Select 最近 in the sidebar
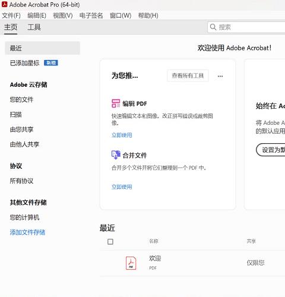 tap(42, 48)
